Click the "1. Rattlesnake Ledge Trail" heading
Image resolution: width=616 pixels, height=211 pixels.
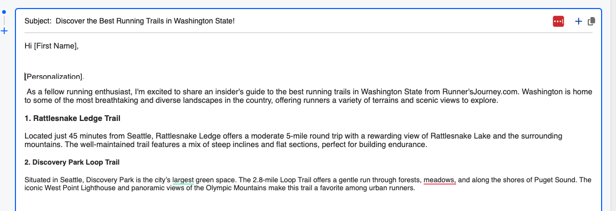tap(72, 118)
